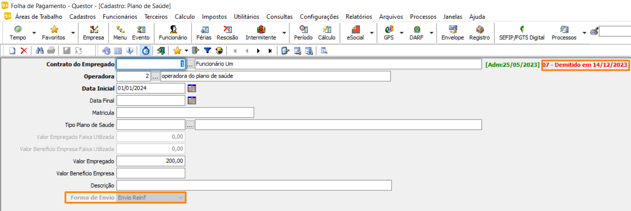The image size is (631, 211).
Task: Open Áreas de Trabalho menu
Action: 39,17
